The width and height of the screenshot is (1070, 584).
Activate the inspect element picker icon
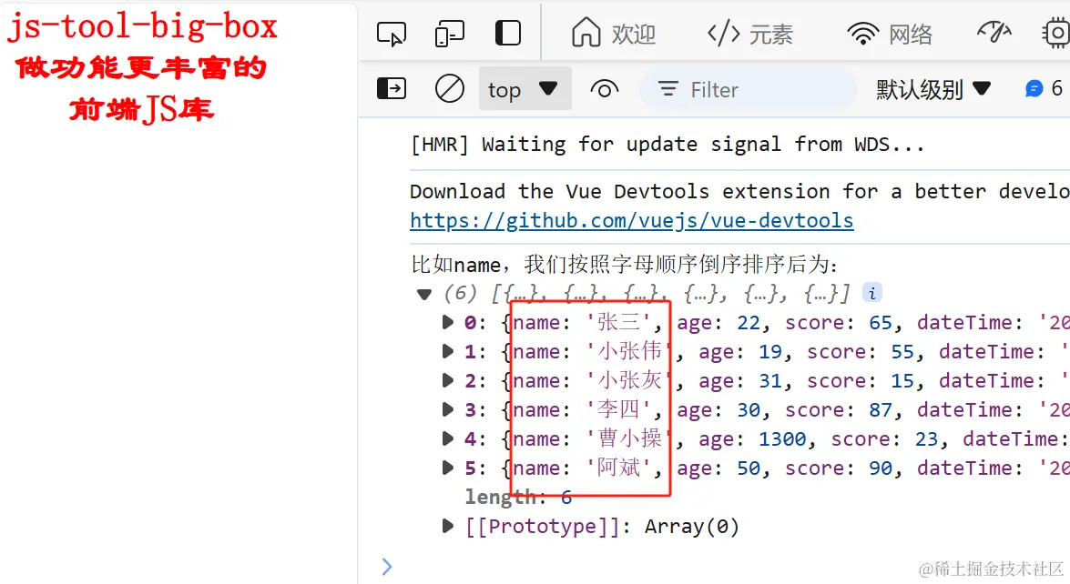[x=391, y=34]
